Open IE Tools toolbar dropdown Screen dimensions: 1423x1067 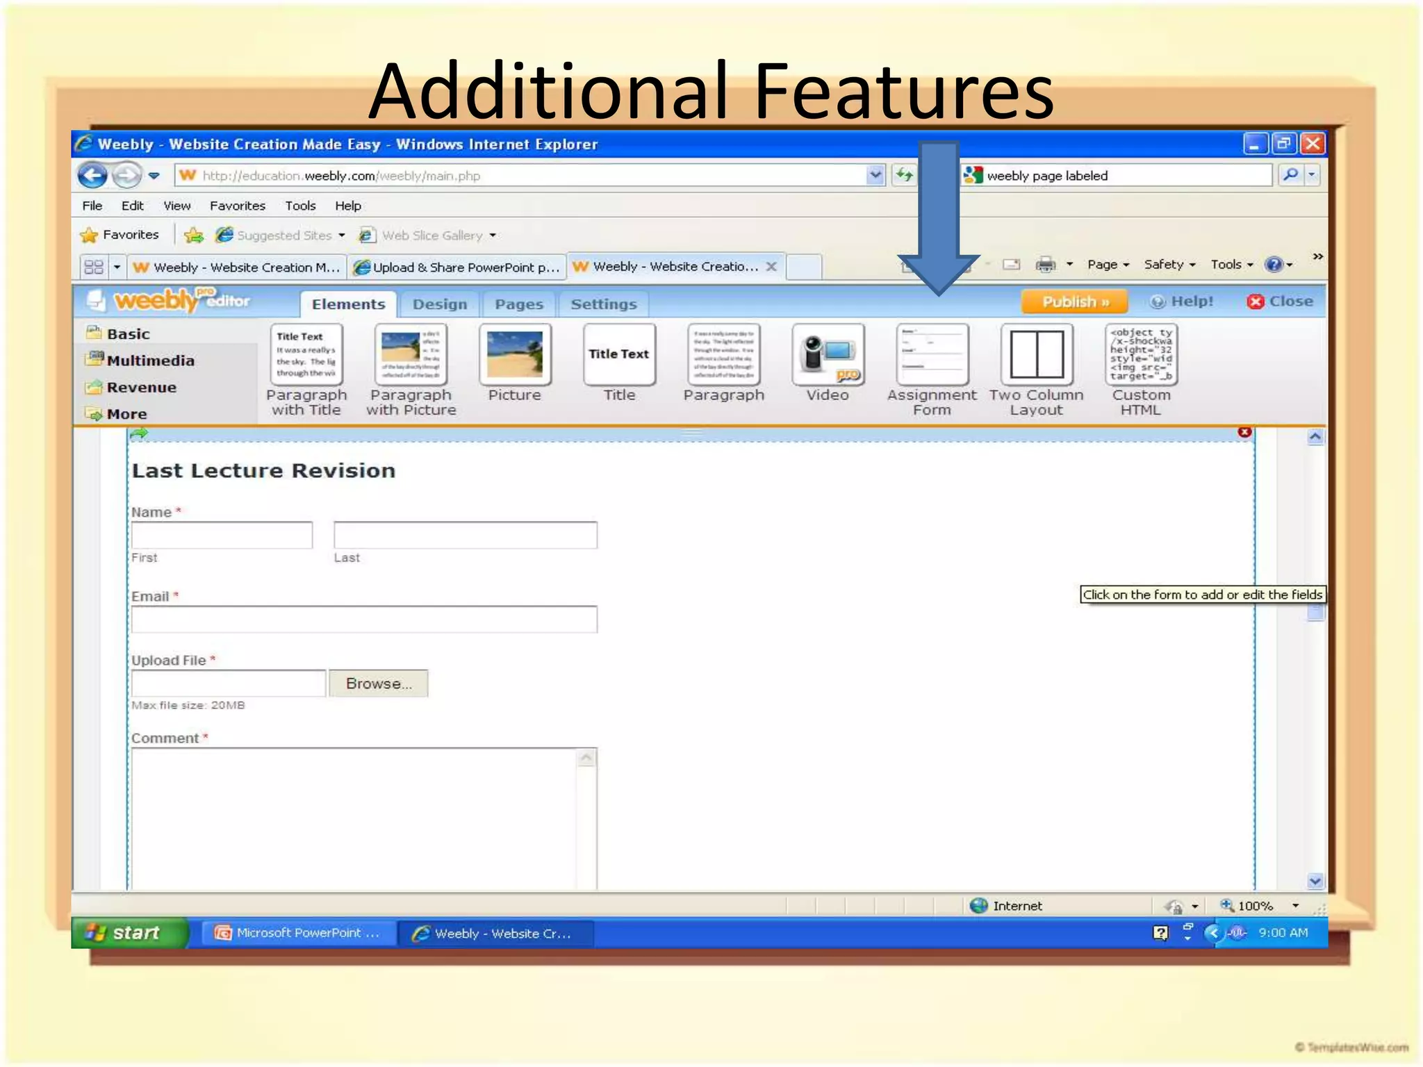pyautogui.click(x=1232, y=265)
